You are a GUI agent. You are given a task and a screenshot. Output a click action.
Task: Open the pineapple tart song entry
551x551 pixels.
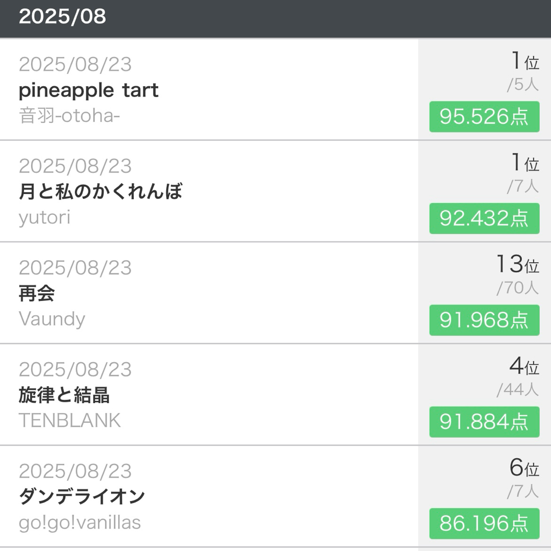tap(88, 90)
